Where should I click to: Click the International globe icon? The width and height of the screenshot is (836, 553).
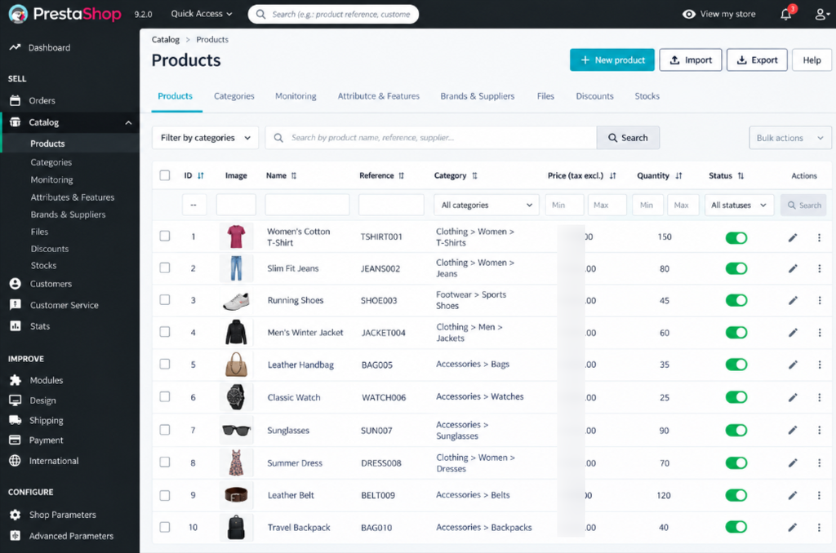[x=16, y=460]
